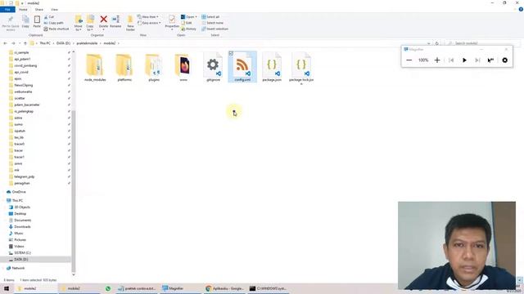Click Magnifier play reading button
The image size is (524, 294).
[464, 60]
